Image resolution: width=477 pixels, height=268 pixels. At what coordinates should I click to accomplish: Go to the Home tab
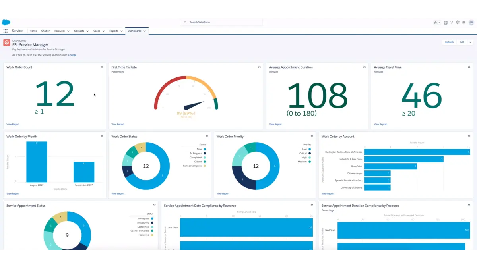pyautogui.click(x=33, y=31)
